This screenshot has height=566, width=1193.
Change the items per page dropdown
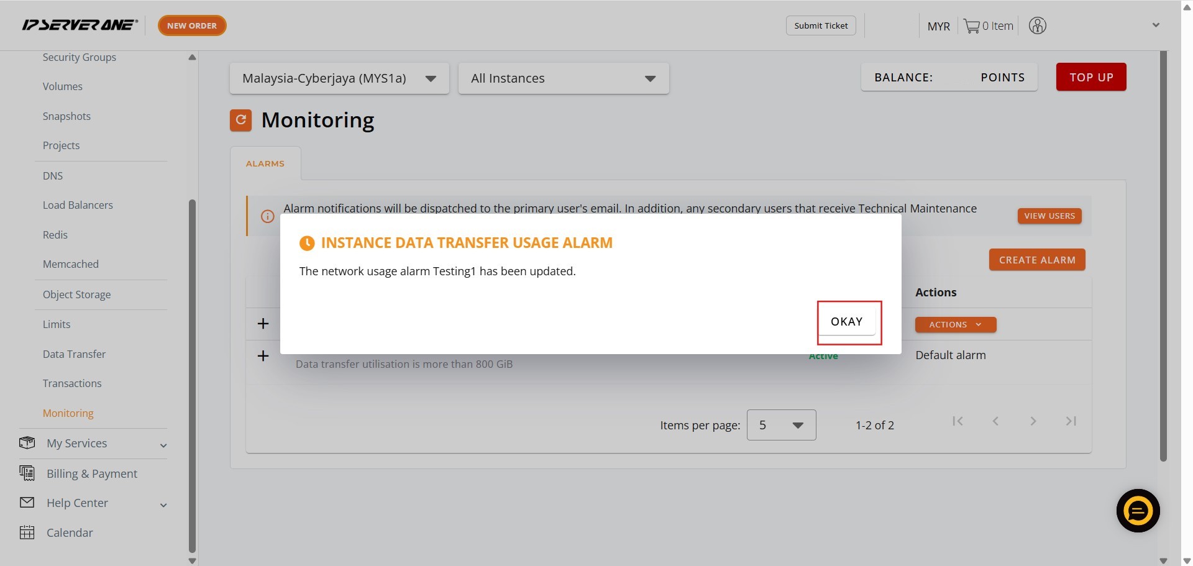tap(781, 425)
